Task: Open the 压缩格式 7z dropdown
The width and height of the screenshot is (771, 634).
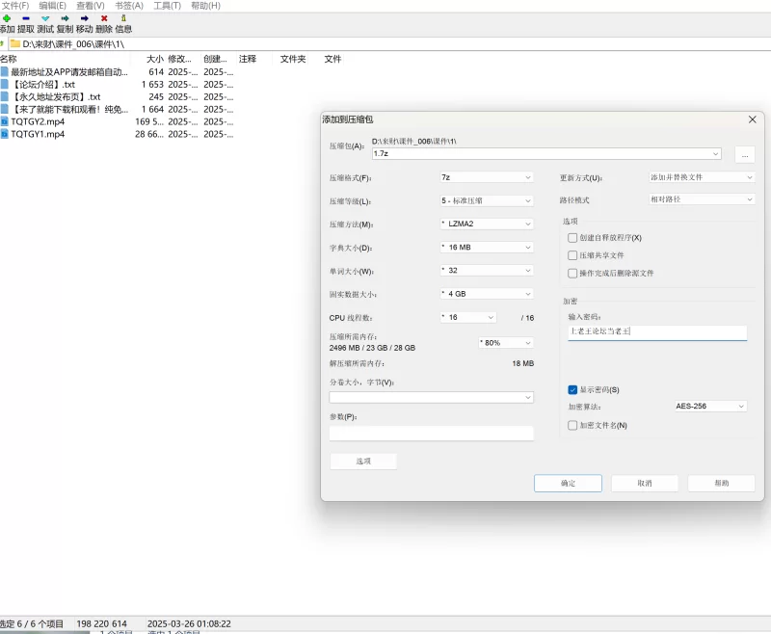Action: [487, 177]
